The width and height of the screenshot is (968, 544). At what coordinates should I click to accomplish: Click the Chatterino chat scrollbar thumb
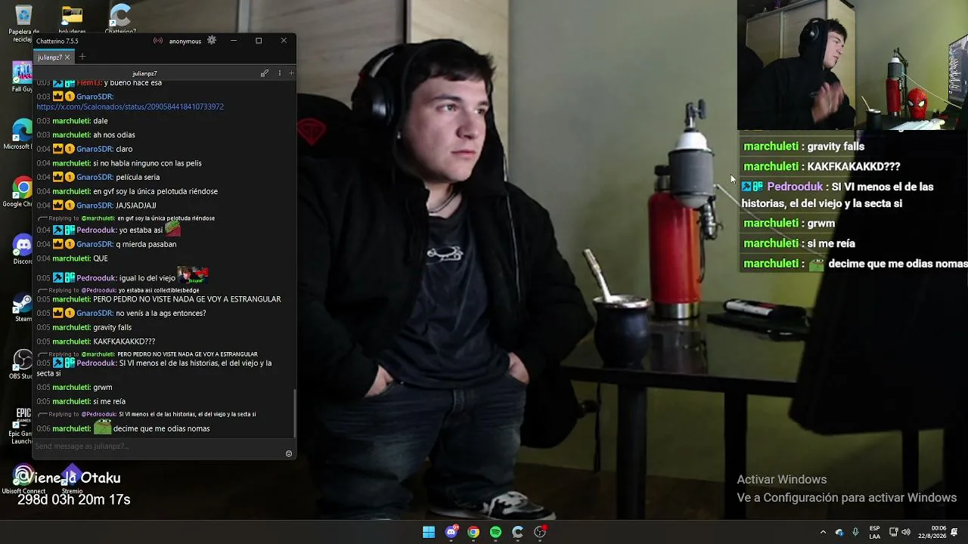pyautogui.click(x=294, y=413)
